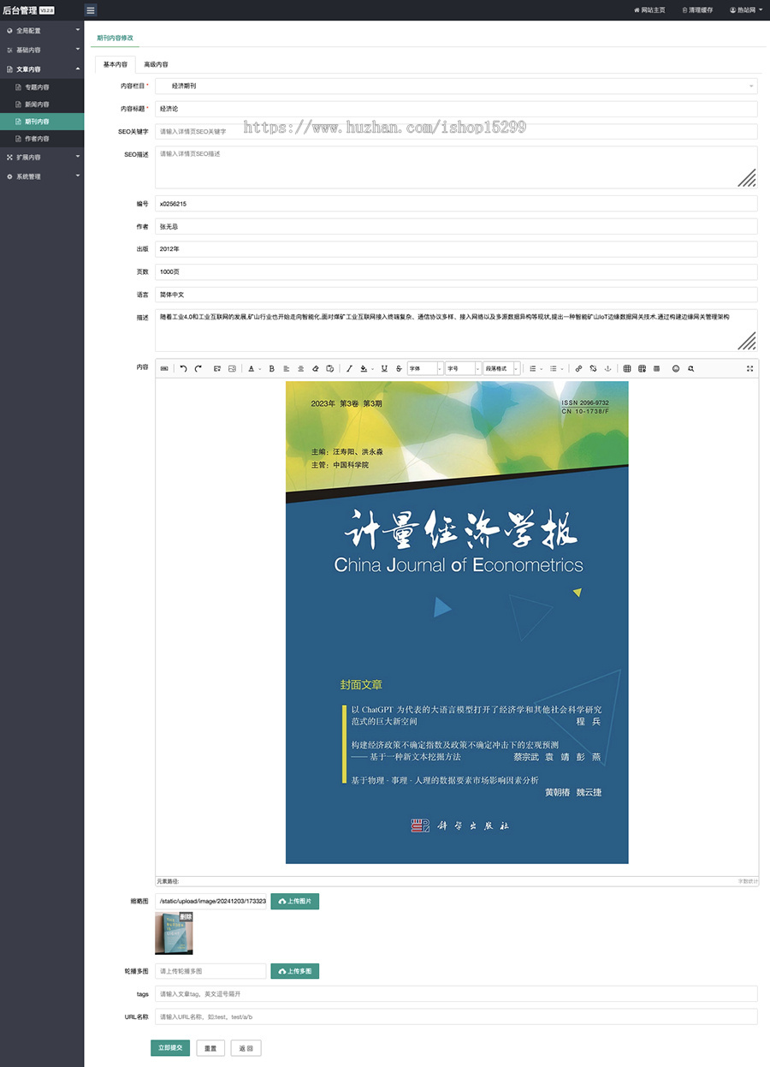This screenshot has height=1067, width=770.
Task: Click the anchor icon in the toolbar
Action: (x=607, y=368)
